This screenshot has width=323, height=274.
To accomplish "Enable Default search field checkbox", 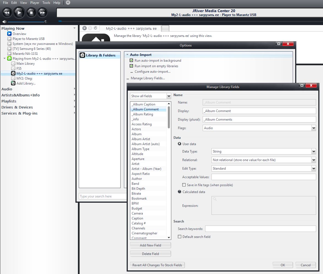I will point(180,237).
